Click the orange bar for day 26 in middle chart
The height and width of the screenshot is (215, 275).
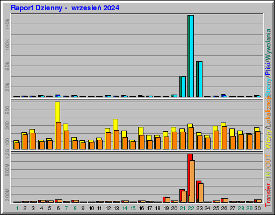click(x=225, y=138)
